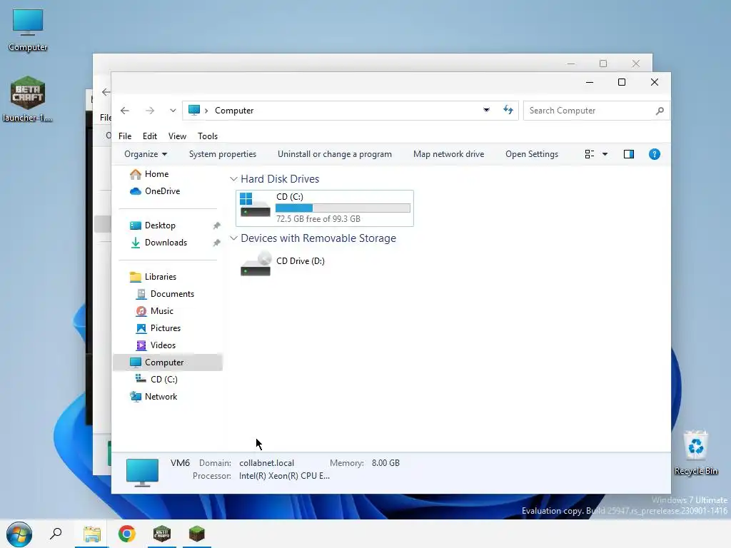Click the pin icon next to Downloads
The width and height of the screenshot is (731, 548).
[216, 243]
